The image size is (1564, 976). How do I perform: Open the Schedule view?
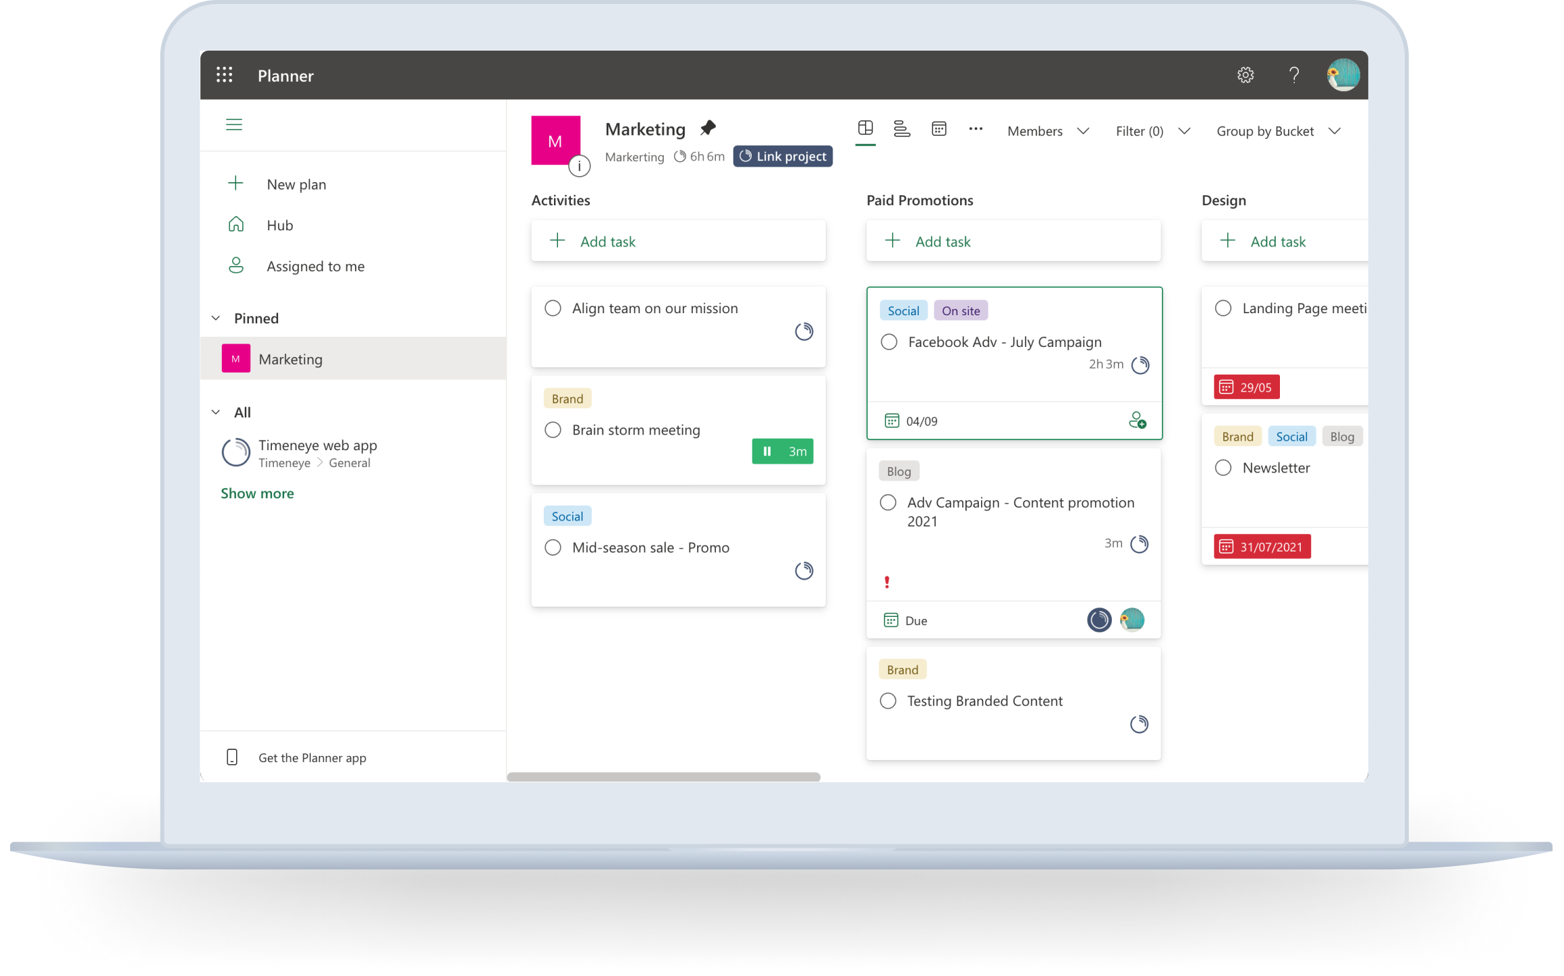click(x=939, y=129)
